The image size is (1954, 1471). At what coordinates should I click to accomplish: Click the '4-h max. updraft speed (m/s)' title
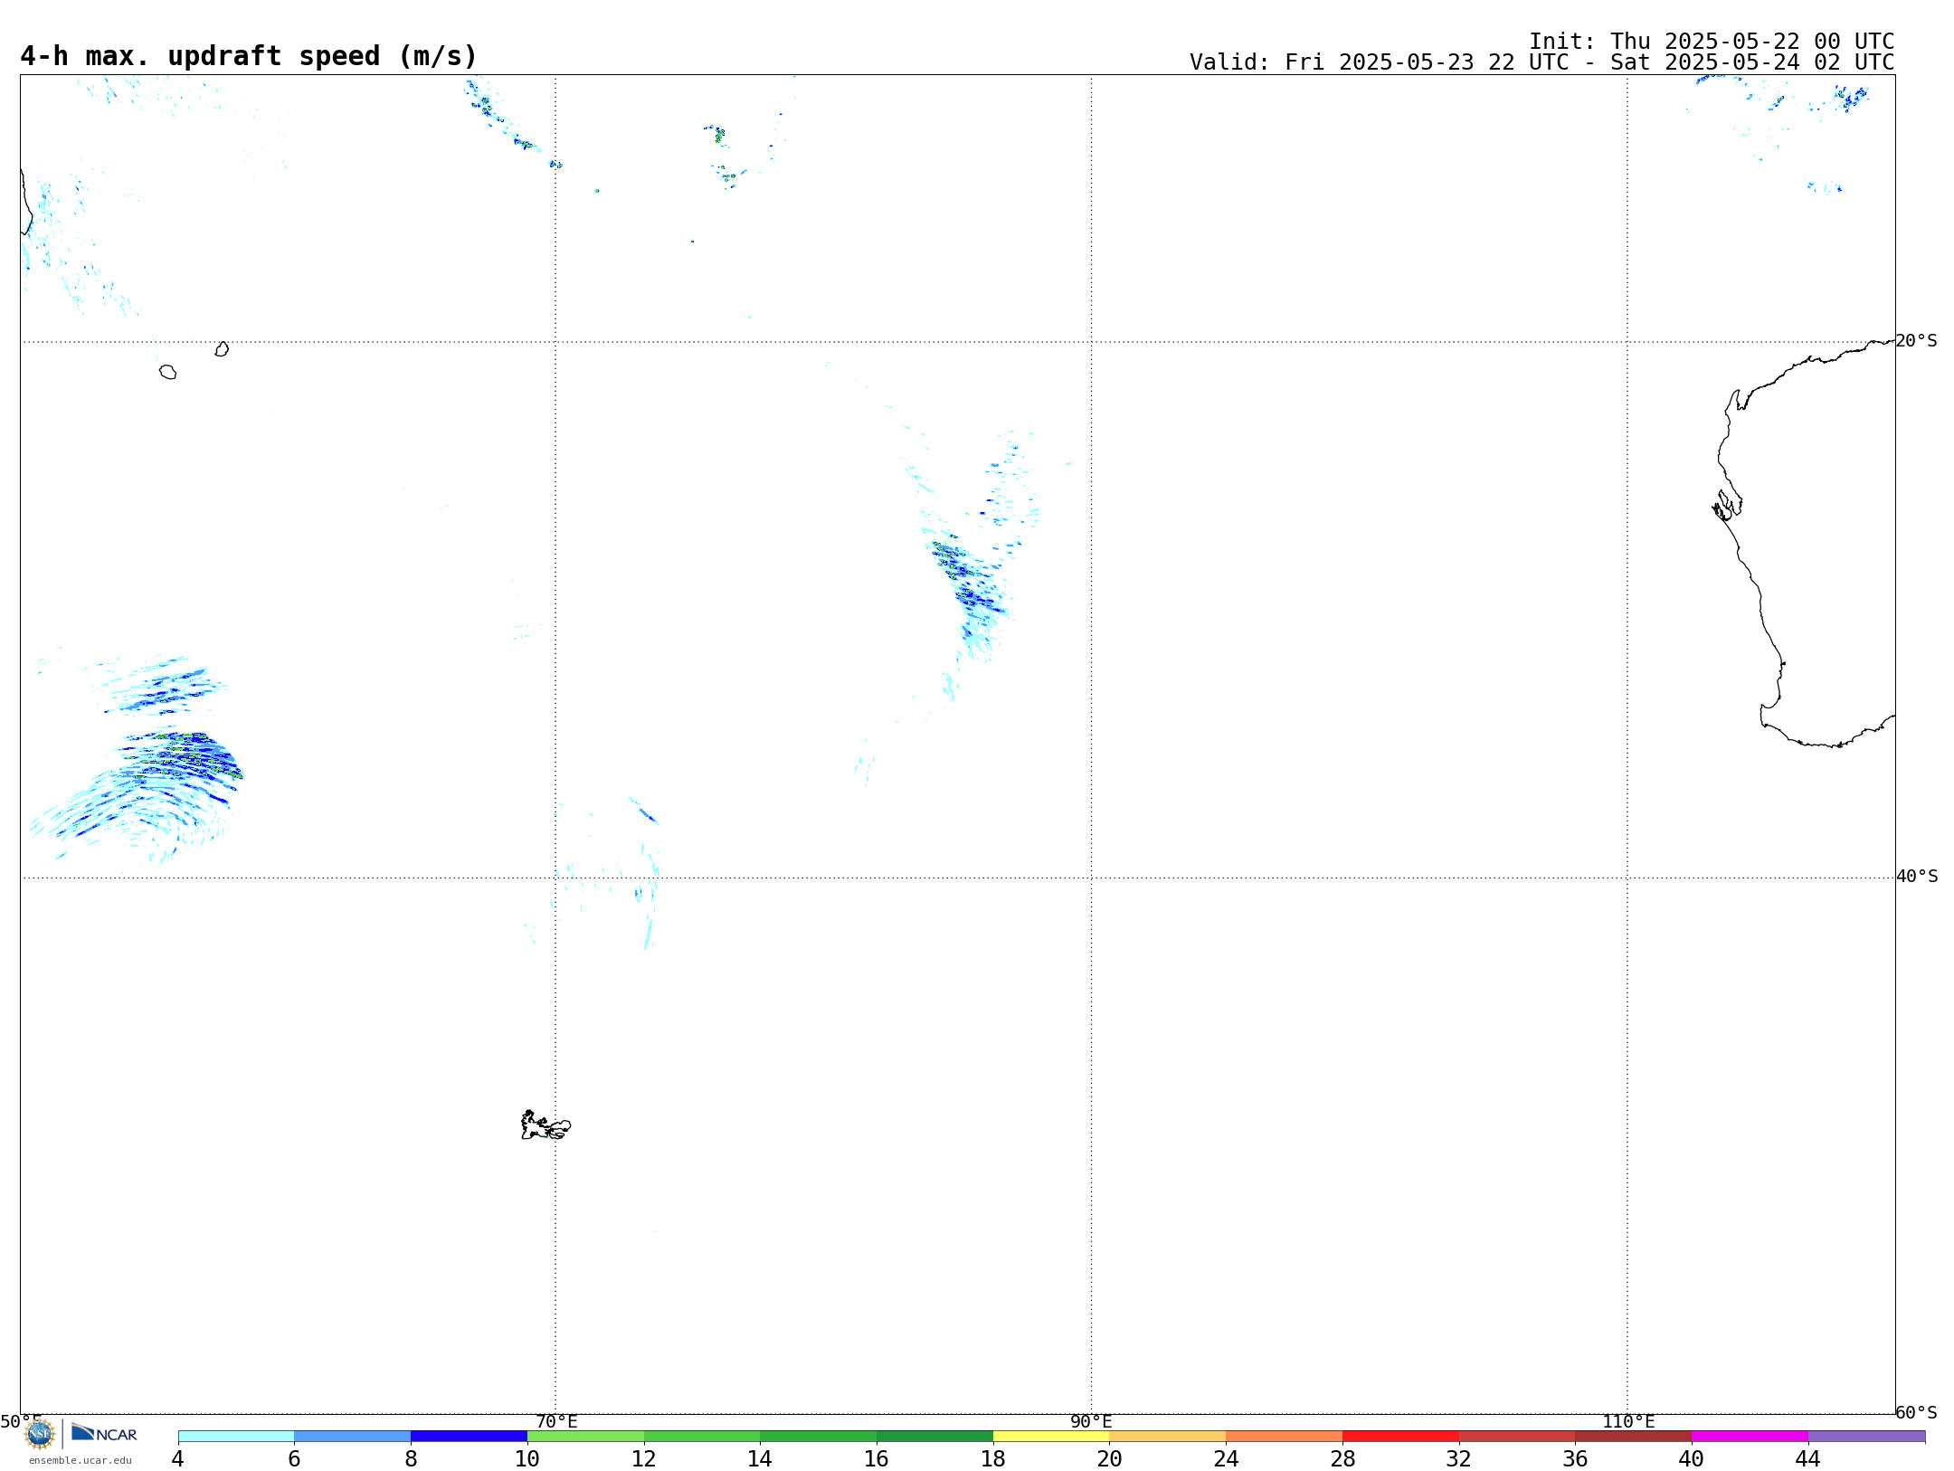tap(249, 56)
